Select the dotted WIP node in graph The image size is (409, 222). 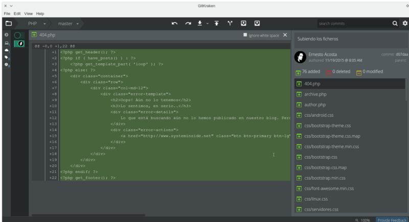17,35
